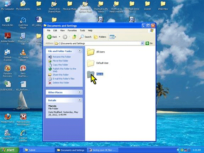
Task: Select the ZoomIt desktop folder
Action: coord(147,5)
